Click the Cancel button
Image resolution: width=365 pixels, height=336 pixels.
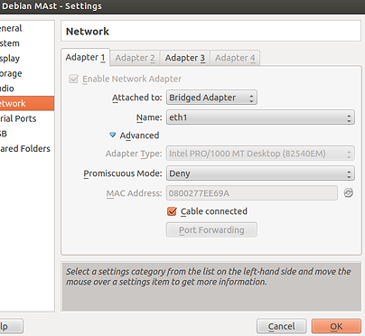tap(282, 326)
